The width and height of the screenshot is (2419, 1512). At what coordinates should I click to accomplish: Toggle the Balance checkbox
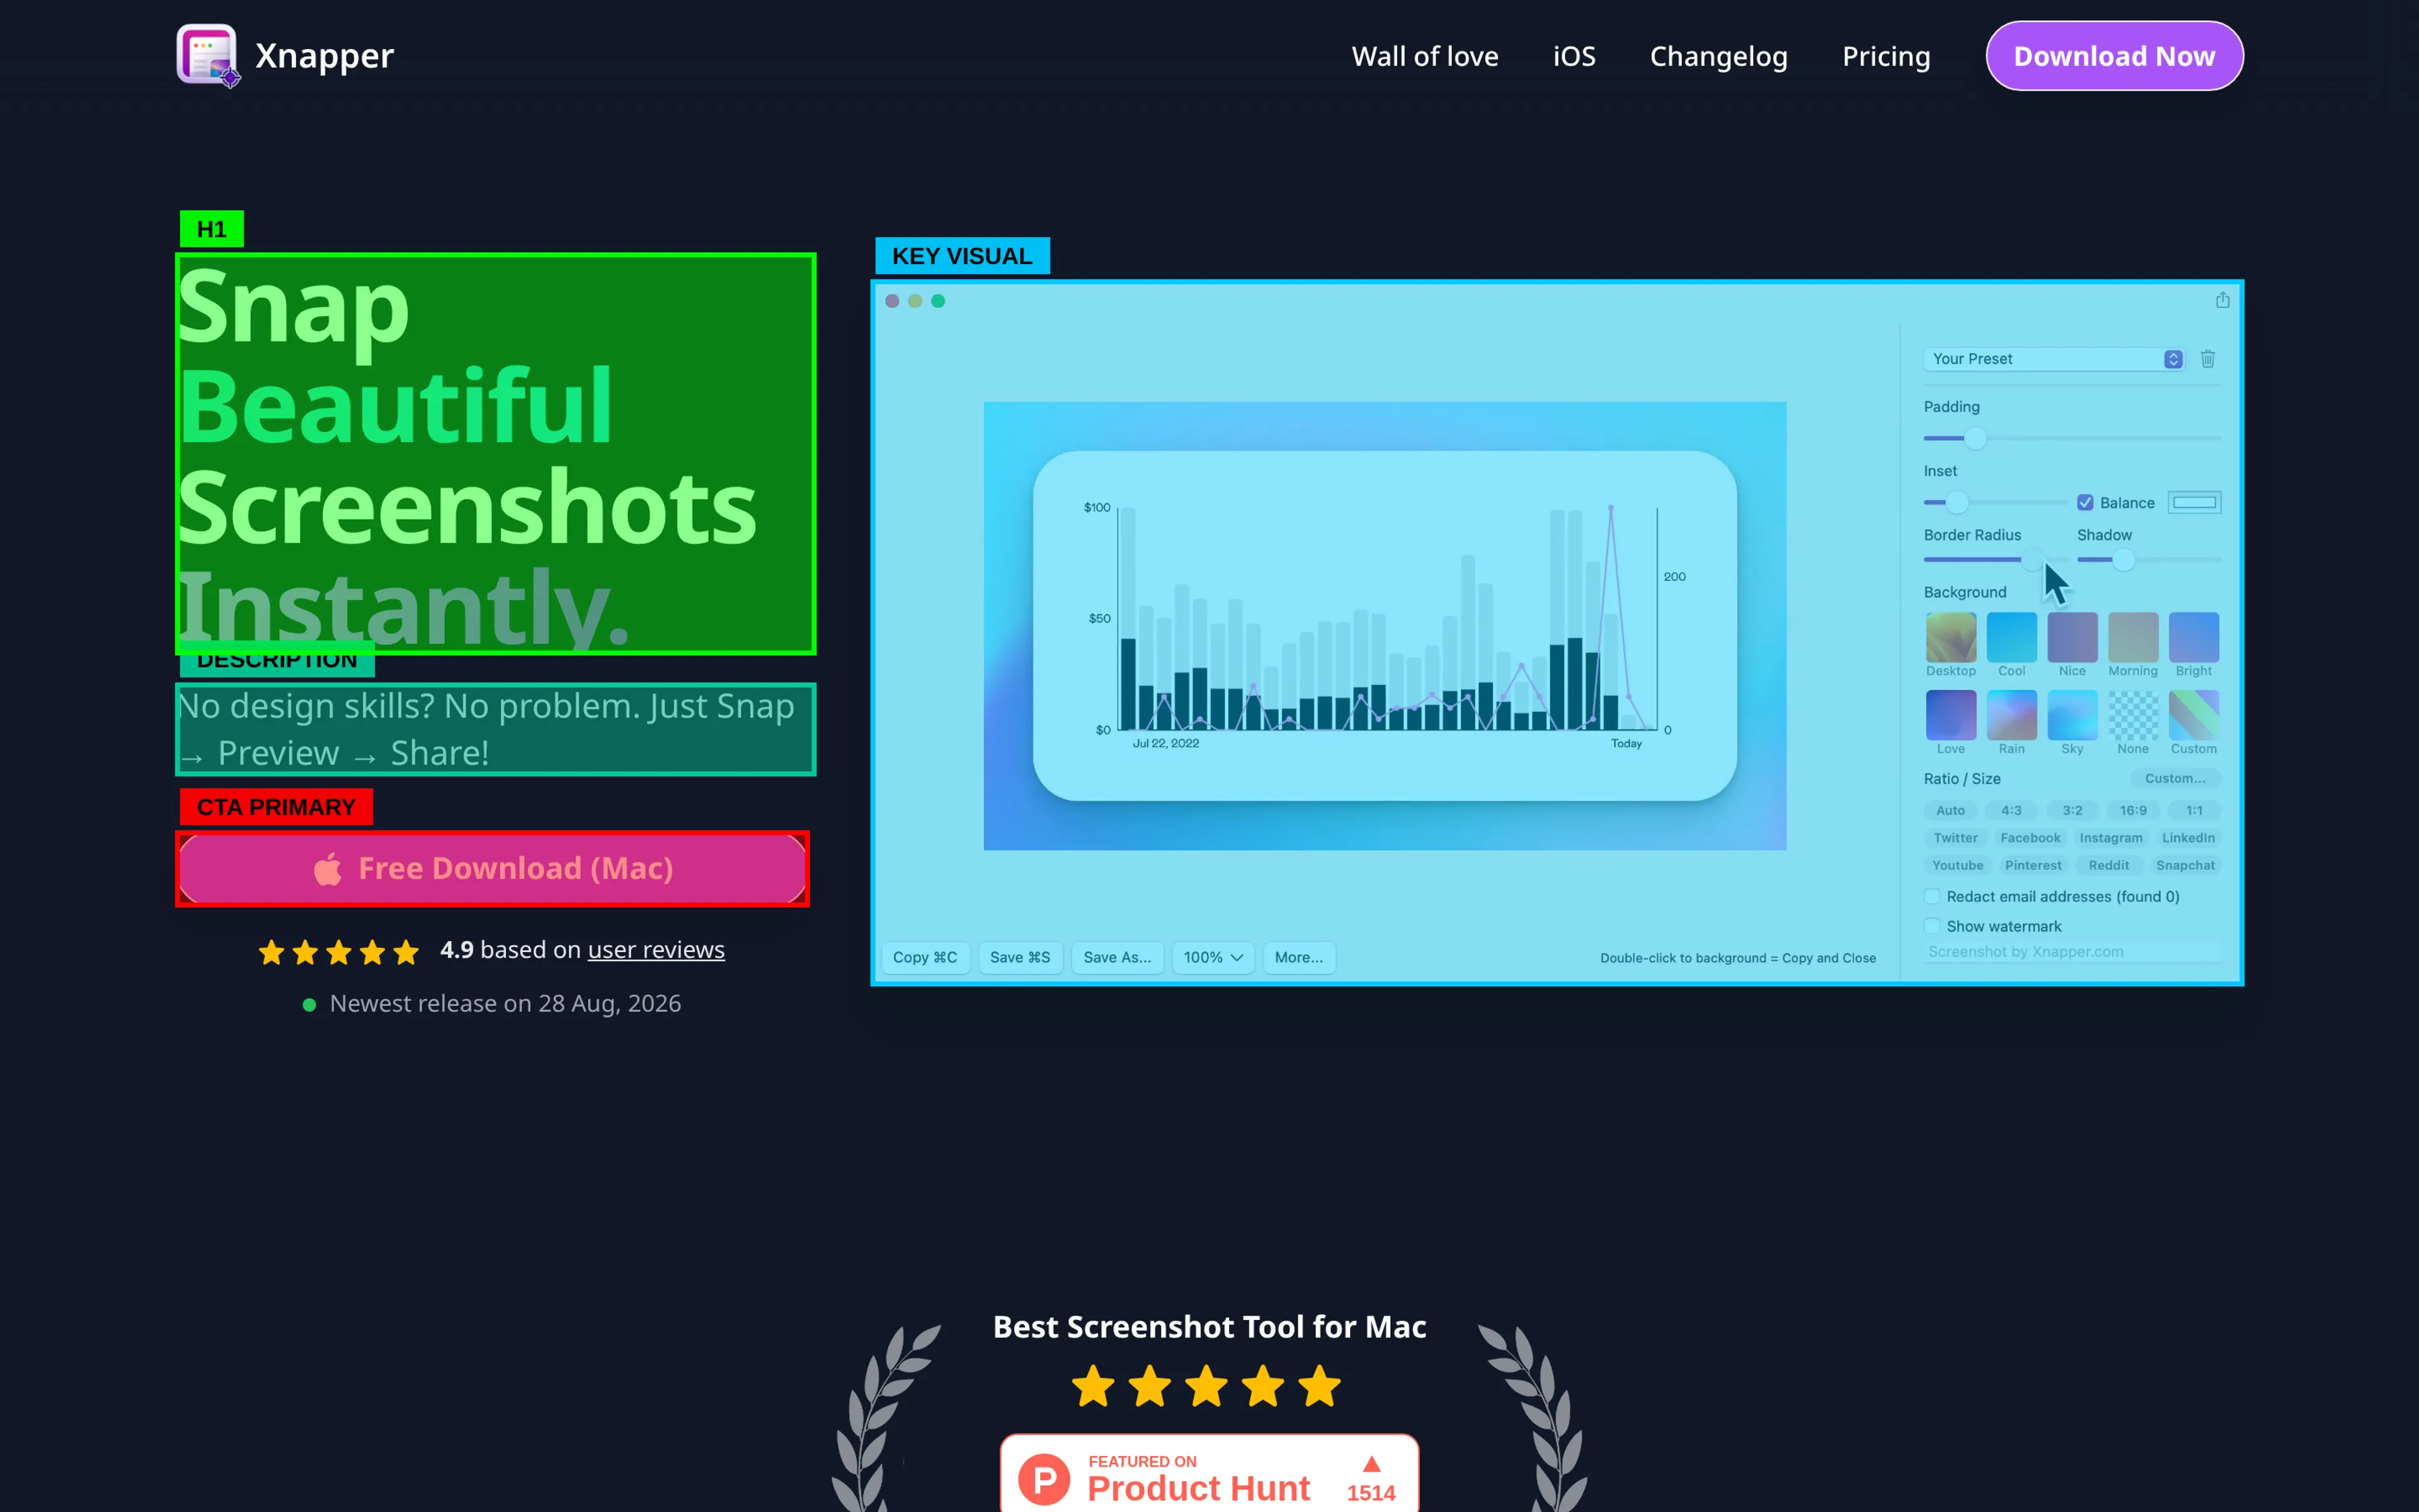(2085, 503)
